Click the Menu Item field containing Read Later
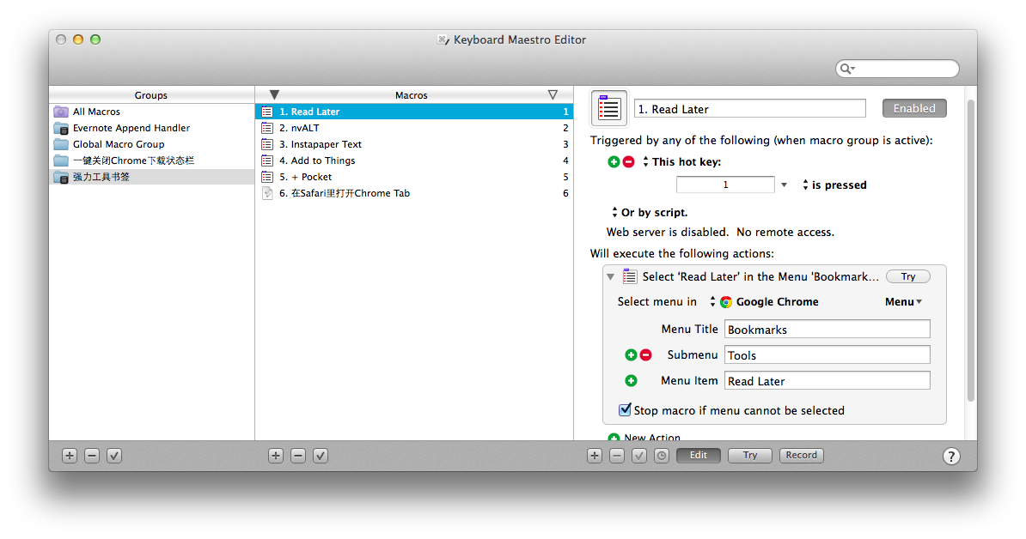Viewport: 1026px width, 539px height. pos(828,380)
